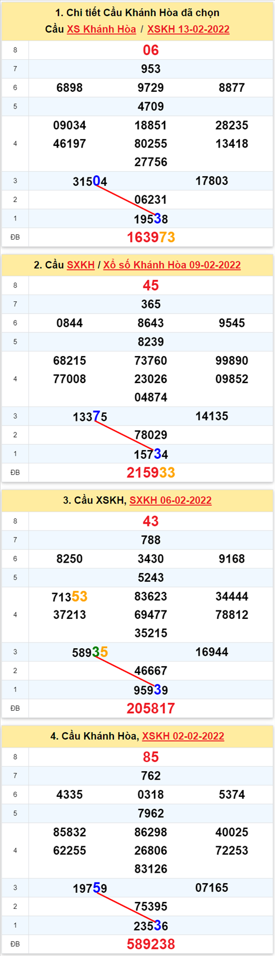Image resolution: width=275 pixels, height=956 pixels.
Task: Click the red prize-8 number 43
Action: (151, 521)
